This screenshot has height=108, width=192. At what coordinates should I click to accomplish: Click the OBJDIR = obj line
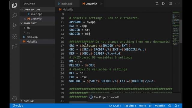tap(80, 34)
